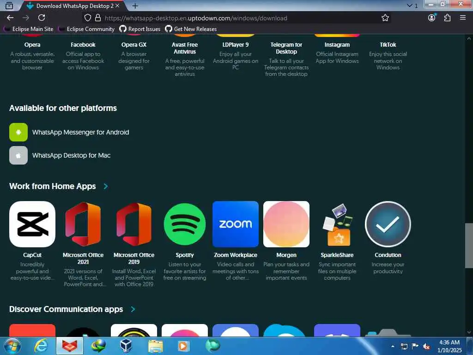Screen dimensions: 473x355
Task: Open a new browser tab
Action: pos(135,6)
